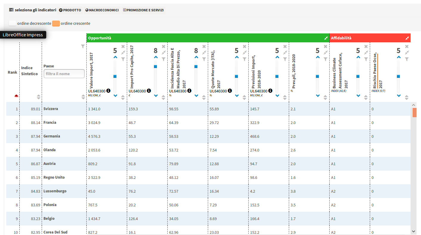Sort by Prev.pil 2018-2020 values
The width and height of the screenshot is (421, 235).
point(325,98)
